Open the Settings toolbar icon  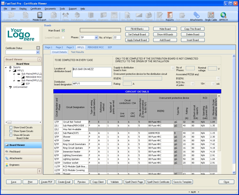point(148,16)
